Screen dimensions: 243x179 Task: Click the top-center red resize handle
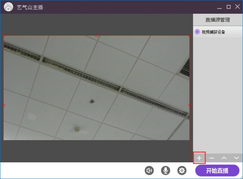[96, 36]
